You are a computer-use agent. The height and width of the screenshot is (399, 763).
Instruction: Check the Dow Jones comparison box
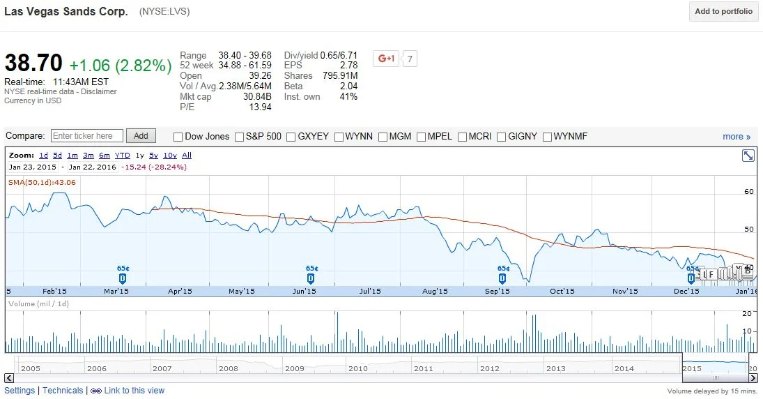click(x=178, y=137)
